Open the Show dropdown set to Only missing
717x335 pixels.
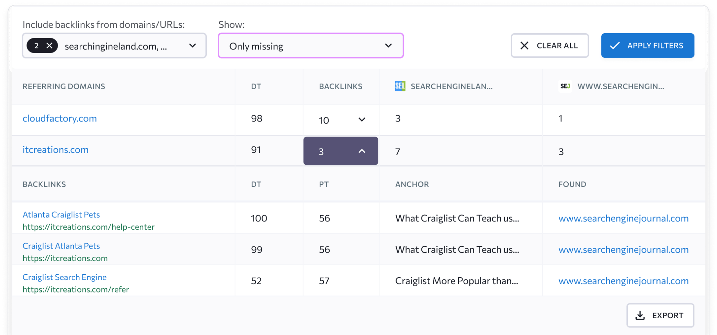pyautogui.click(x=311, y=46)
